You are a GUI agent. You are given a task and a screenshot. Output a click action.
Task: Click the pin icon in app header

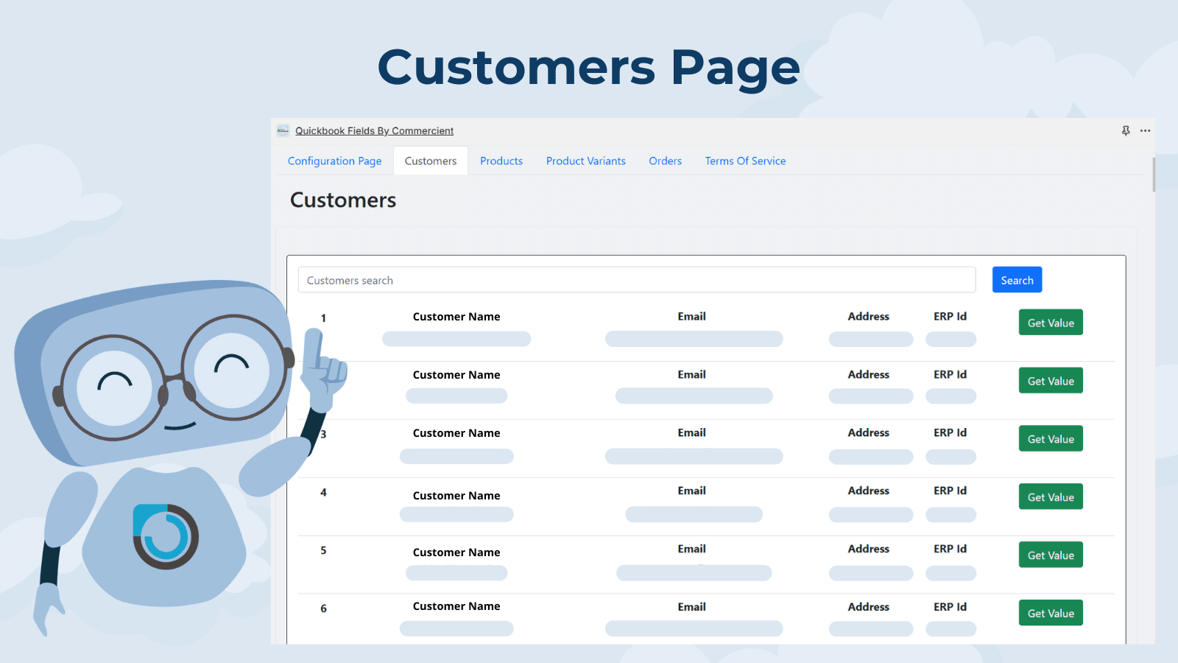coord(1125,130)
